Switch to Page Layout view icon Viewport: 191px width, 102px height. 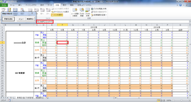(161, 101)
